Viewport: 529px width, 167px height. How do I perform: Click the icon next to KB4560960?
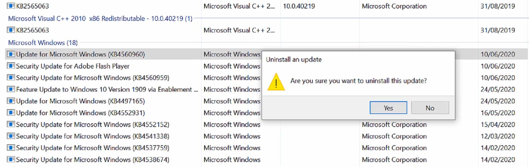pos(11,54)
